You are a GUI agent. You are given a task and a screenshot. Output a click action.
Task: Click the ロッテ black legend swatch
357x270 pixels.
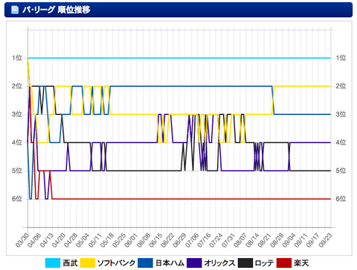tap(245, 263)
